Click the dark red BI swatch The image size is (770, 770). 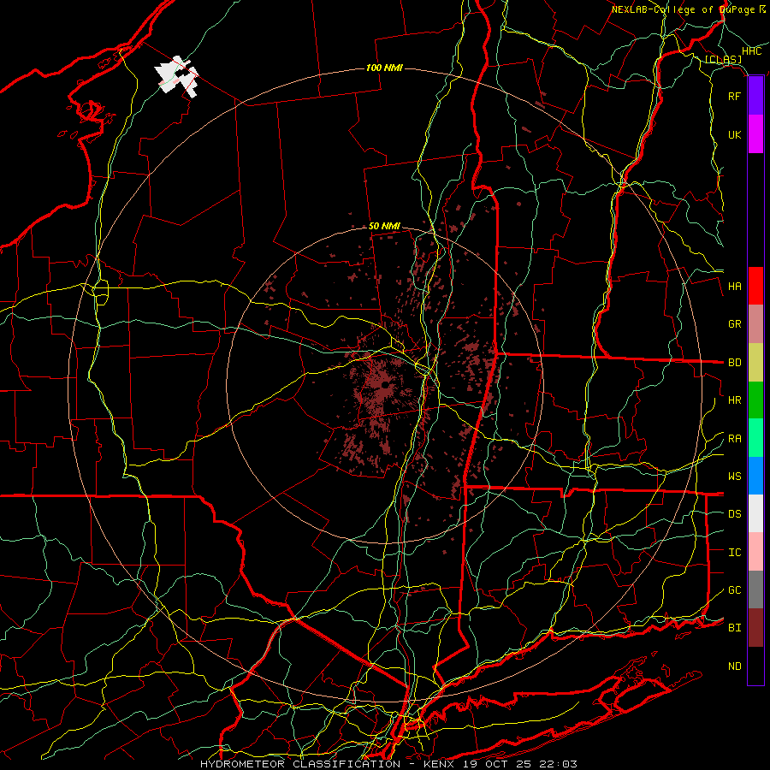coord(755,628)
